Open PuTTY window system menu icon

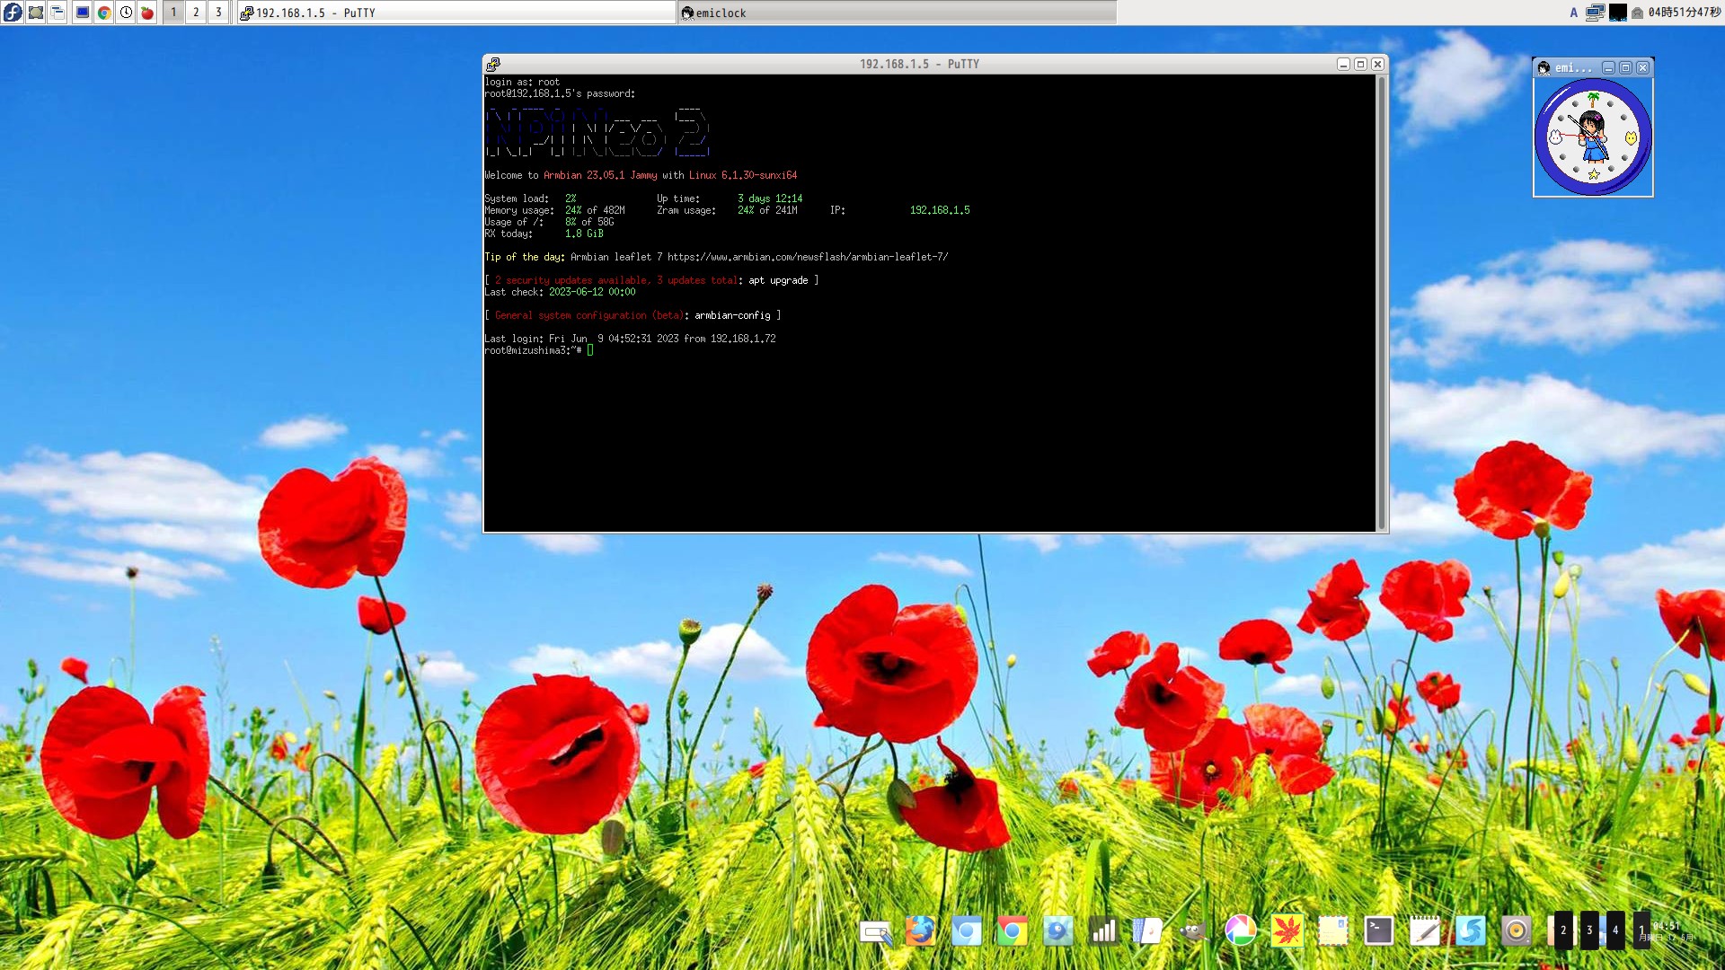tap(493, 64)
